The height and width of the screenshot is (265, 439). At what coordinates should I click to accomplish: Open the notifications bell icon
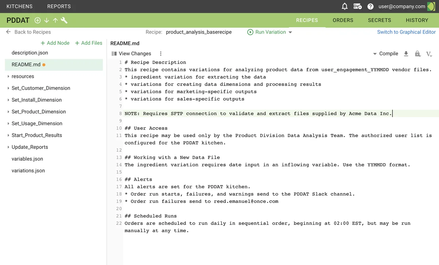[344, 6]
